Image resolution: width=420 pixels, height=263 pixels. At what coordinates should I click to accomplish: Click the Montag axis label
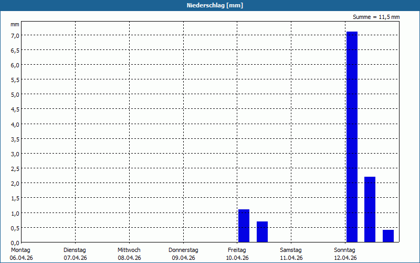coord(20,250)
